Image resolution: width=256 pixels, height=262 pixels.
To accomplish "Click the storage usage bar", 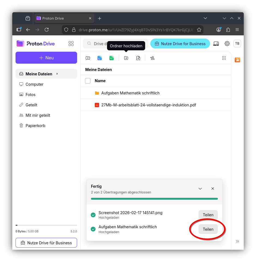I will 46,225.
